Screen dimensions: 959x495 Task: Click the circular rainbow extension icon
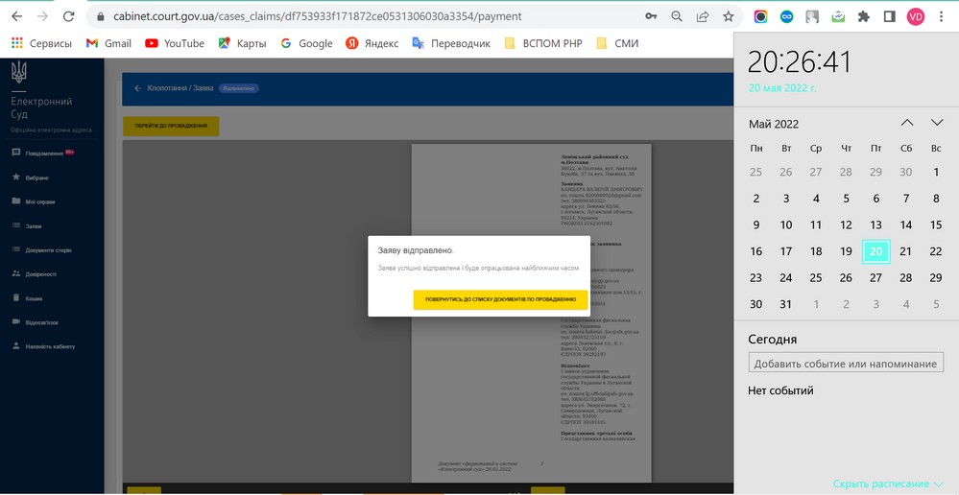(x=761, y=16)
